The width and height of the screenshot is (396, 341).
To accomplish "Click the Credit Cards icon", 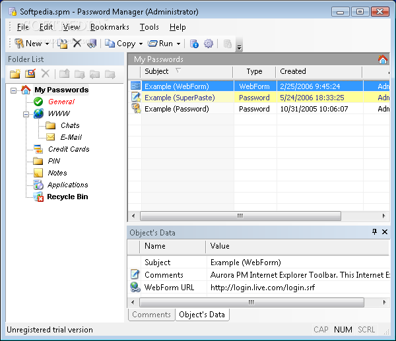I will coord(38,149).
